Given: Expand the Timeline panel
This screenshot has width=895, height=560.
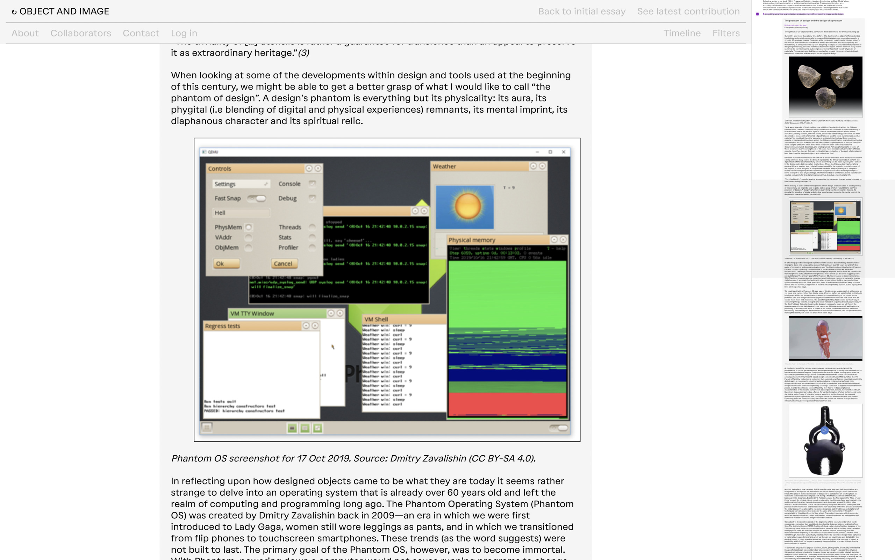Looking at the screenshot, I should pos(681,33).
